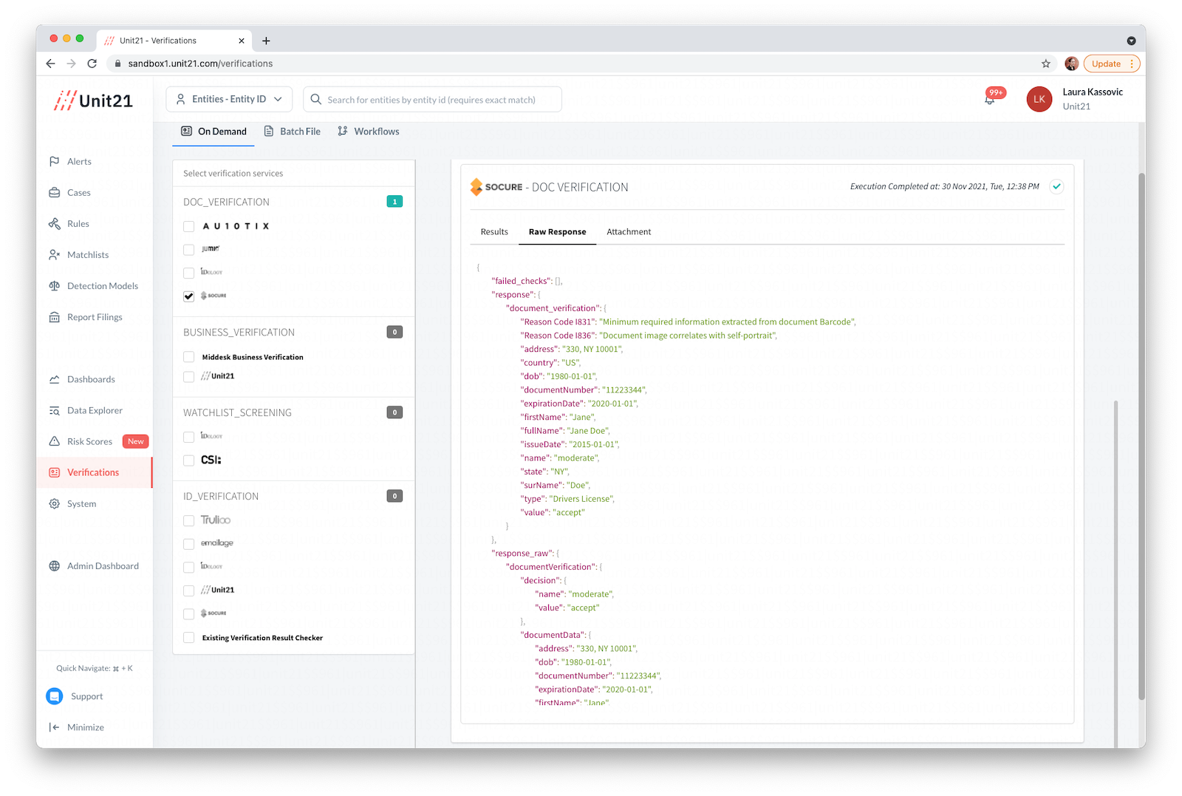Collapse the documentData JSON node
Screen dimensions: 1182x796
(590, 635)
